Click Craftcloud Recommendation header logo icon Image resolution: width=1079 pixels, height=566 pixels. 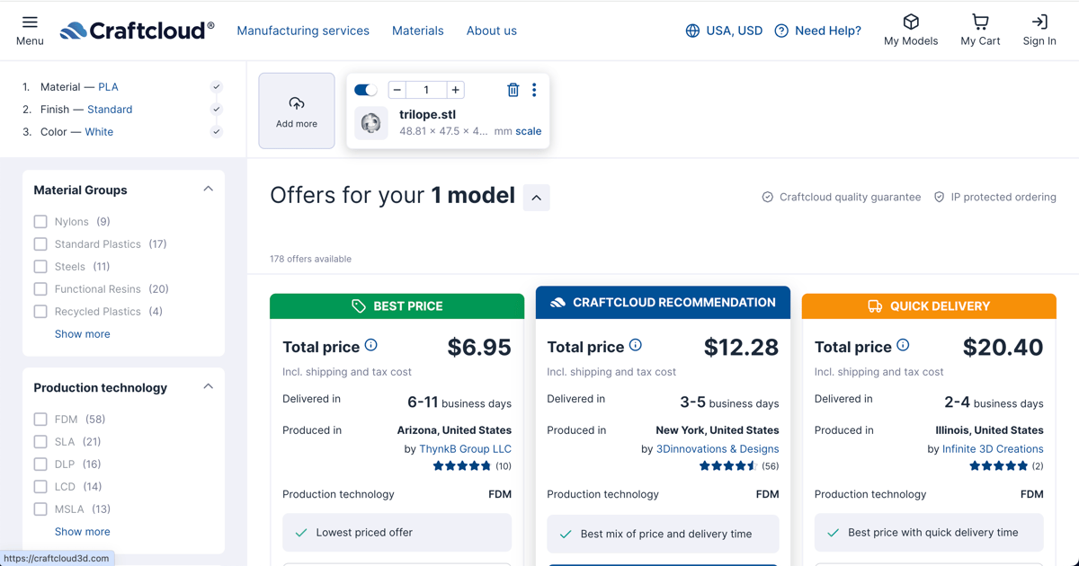[x=557, y=303]
